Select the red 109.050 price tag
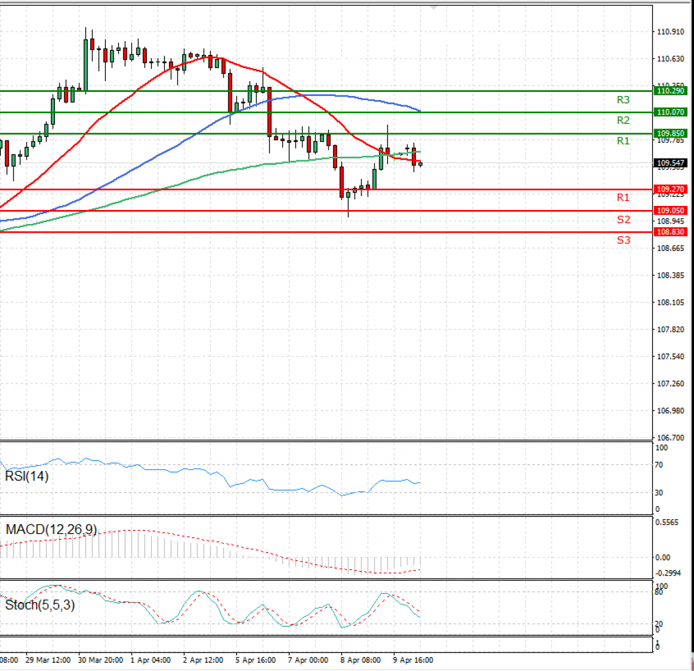 [x=670, y=211]
